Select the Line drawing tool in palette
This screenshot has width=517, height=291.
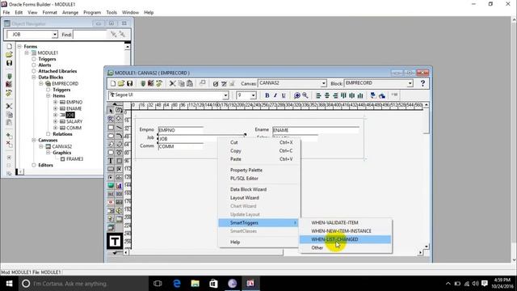pos(119,128)
